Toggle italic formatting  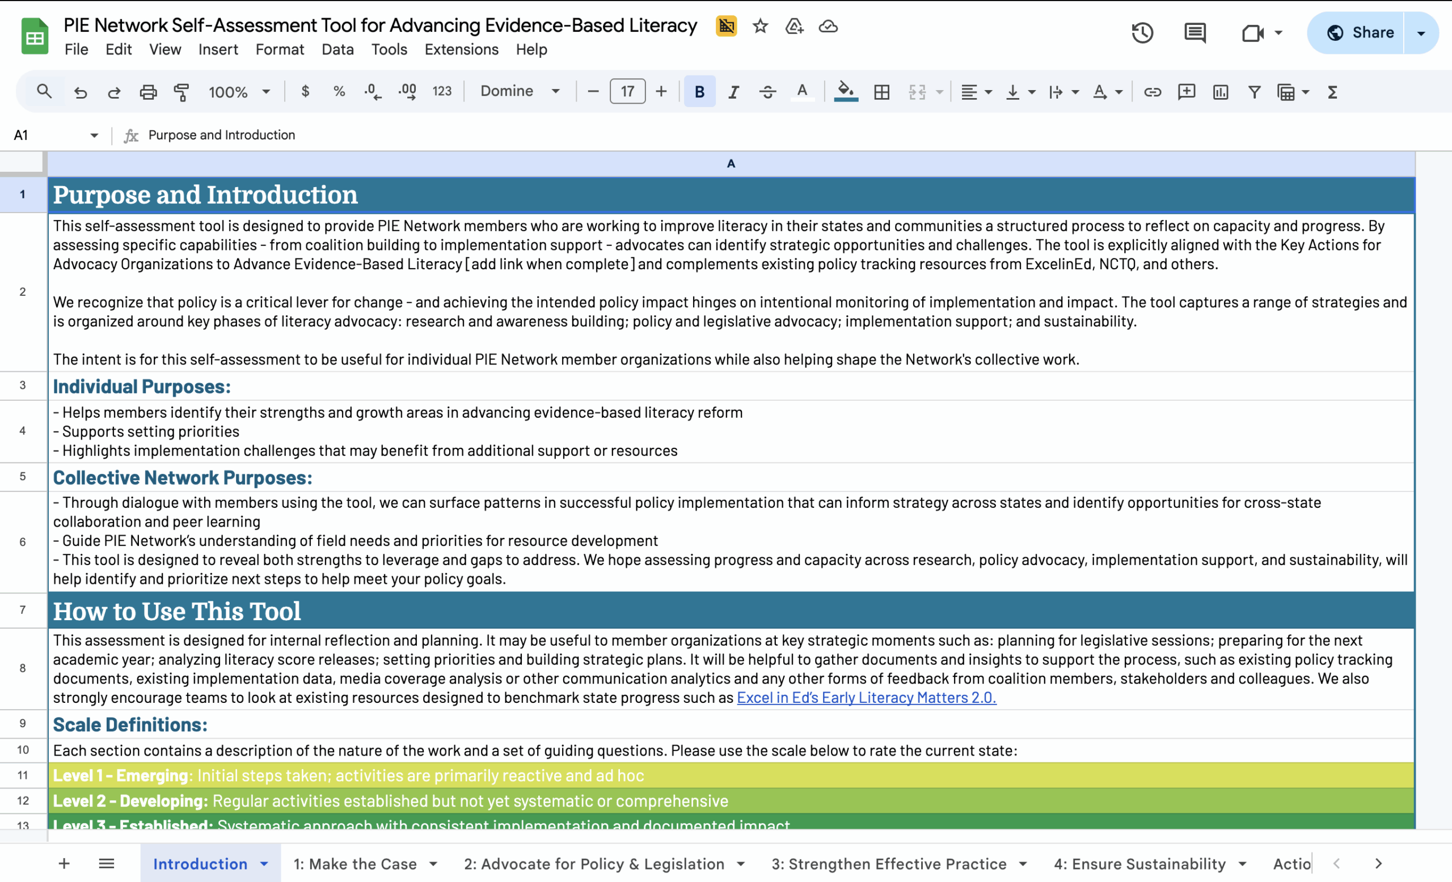coord(733,92)
